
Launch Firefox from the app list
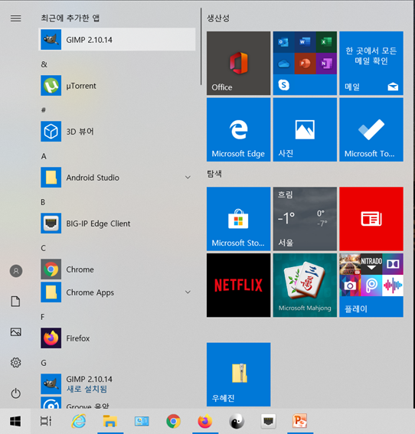click(117, 338)
